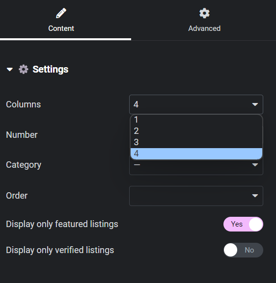Click the gear icon beside Settings heading
Screen dimensions: 276x283
24,69
